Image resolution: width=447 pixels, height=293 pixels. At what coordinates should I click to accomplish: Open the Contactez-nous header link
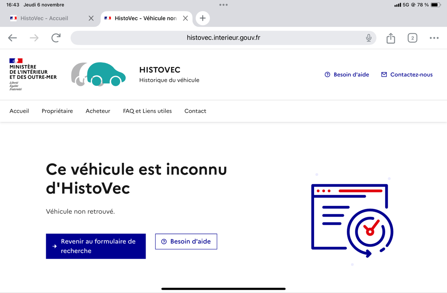tap(407, 74)
